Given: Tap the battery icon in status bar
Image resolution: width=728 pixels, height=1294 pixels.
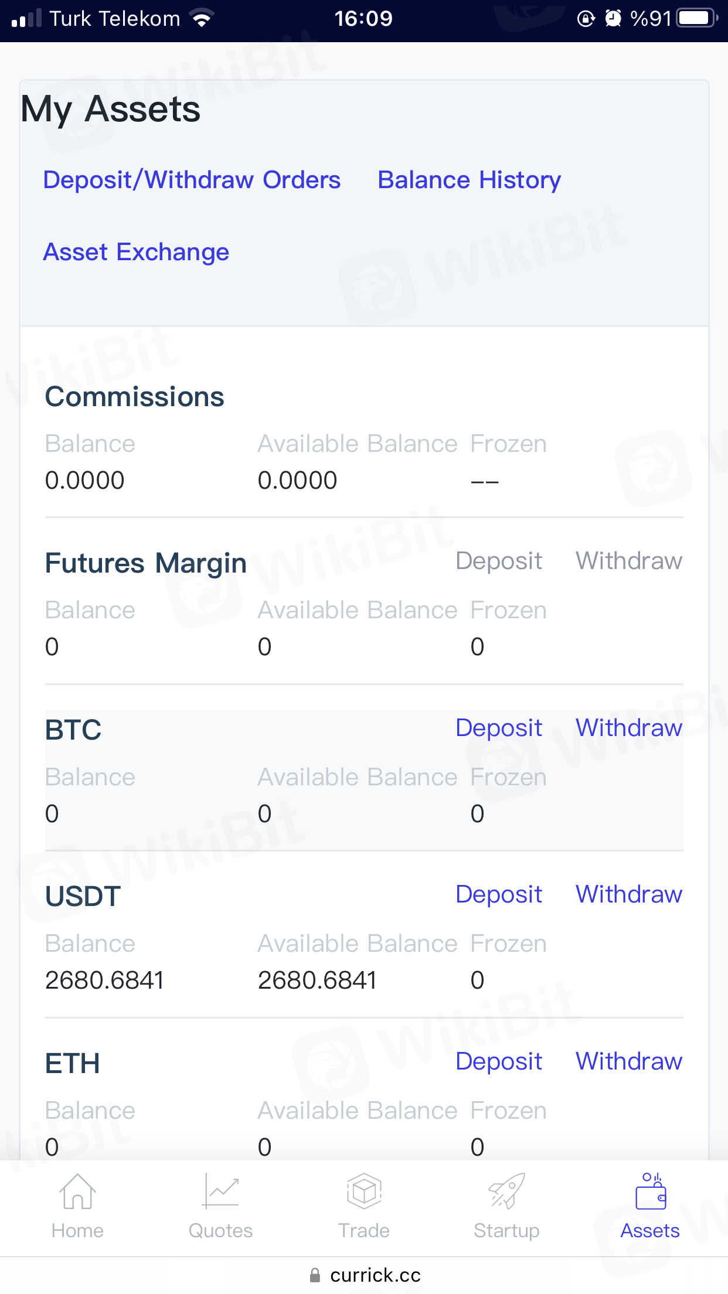Looking at the screenshot, I should (x=696, y=19).
